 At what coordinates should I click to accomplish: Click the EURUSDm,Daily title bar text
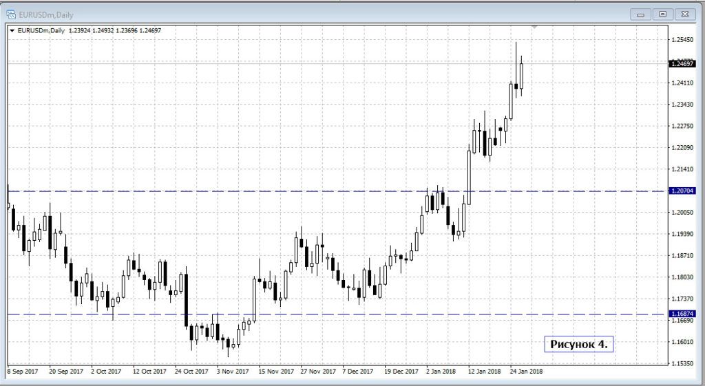[x=45, y=14]
